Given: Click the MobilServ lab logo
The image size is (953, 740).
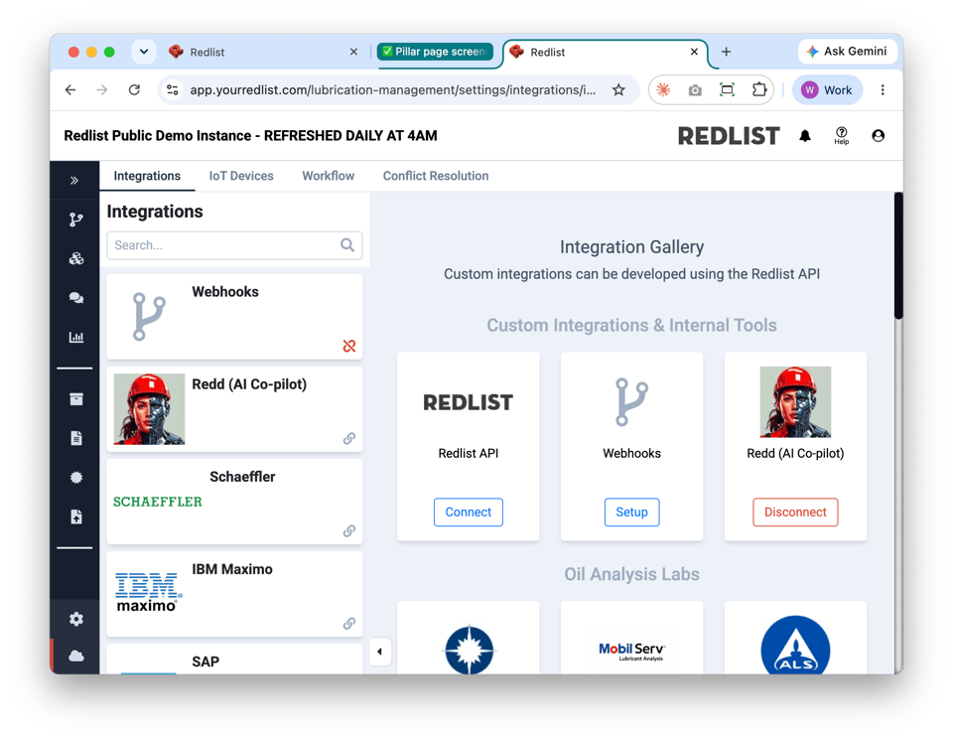Looking at the screenshot, I should coord(631,652).
